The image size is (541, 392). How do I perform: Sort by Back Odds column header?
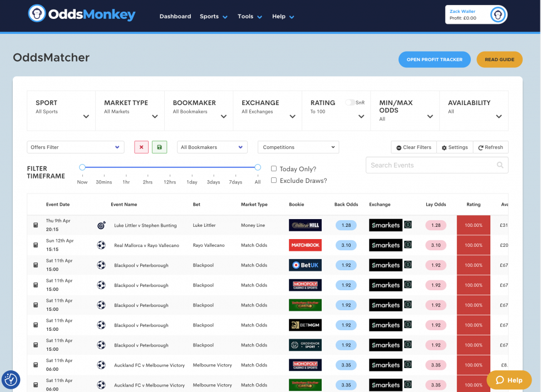point(346,204)
